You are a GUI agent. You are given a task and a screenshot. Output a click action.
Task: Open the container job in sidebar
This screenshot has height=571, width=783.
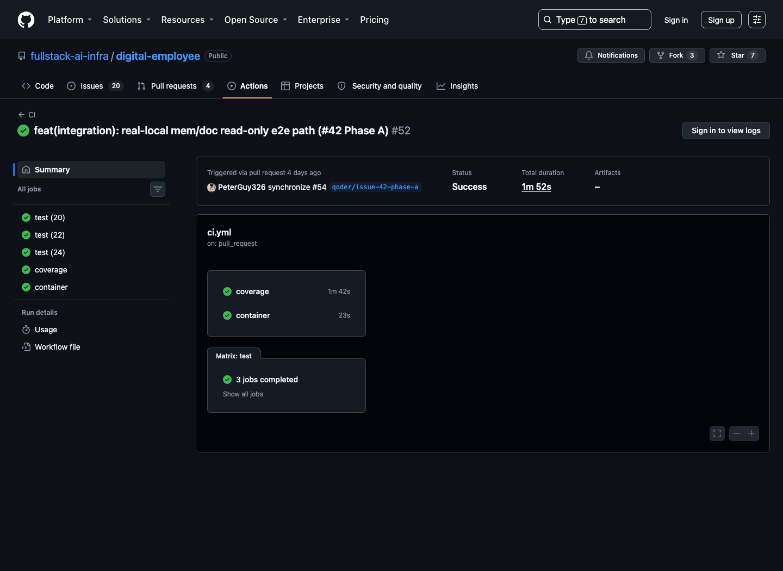[91, 287]
